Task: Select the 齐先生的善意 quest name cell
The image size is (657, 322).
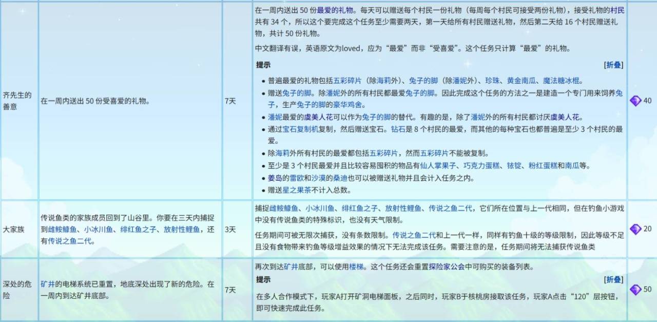Action: (x=19, y=101)
